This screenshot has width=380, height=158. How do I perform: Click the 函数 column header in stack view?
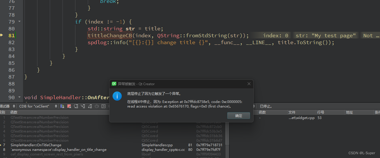click(14, 112)
